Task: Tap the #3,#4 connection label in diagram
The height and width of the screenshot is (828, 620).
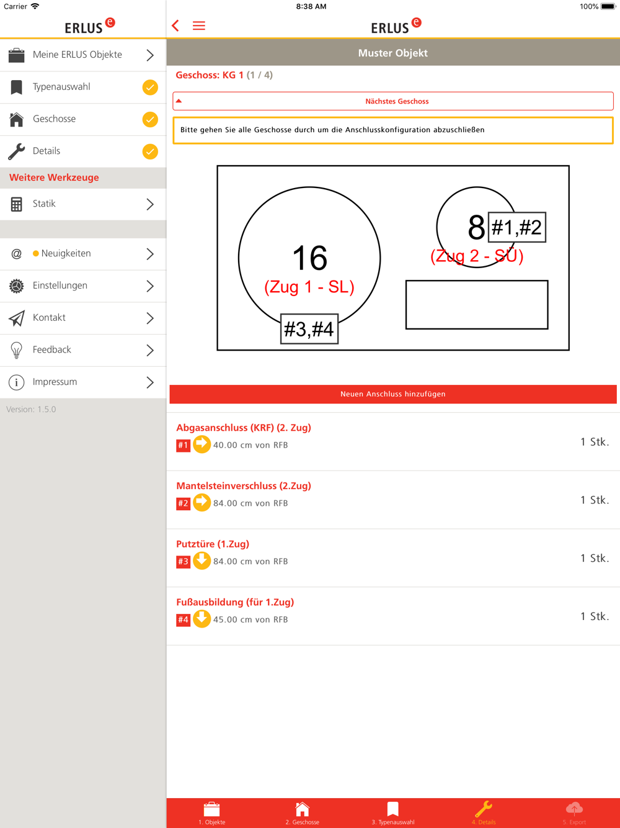Action: (x=309, y=328)
